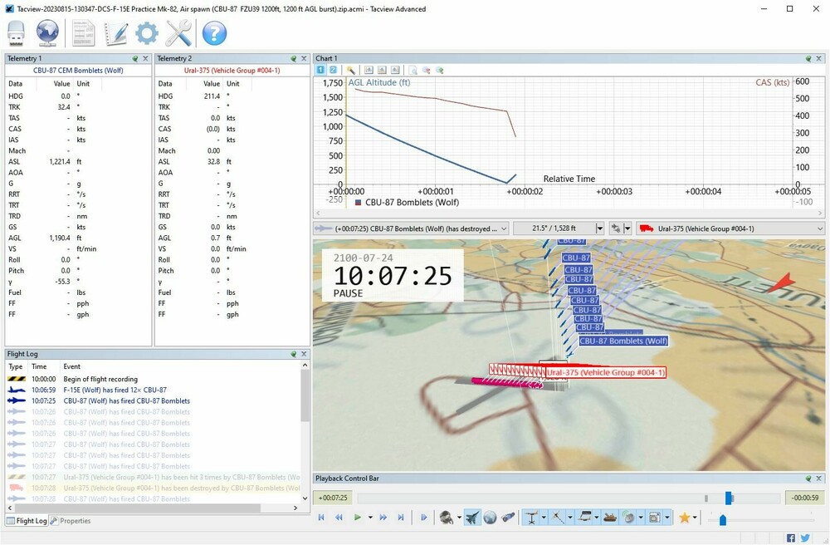Click the Facebook icon in bottom corner
Screen dimensions: 830x545
coord(791,538)
